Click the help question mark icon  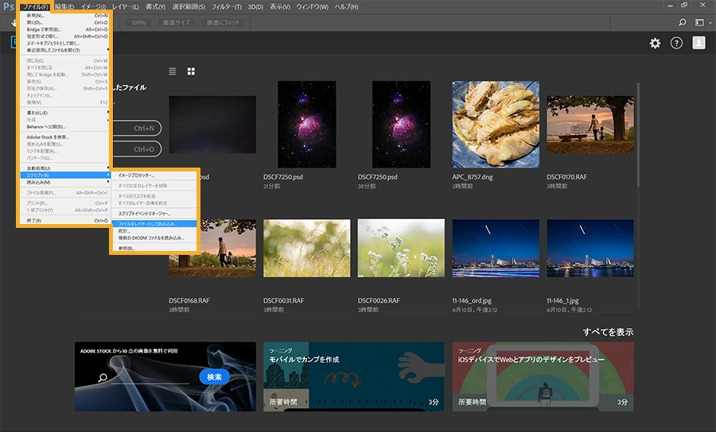click(676, 44)
